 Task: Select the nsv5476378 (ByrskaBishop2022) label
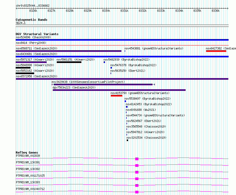pyautogui.click(x=133, y=65)
